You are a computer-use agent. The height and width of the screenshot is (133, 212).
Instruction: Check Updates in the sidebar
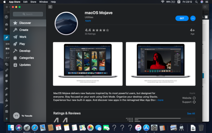point(25,65)
